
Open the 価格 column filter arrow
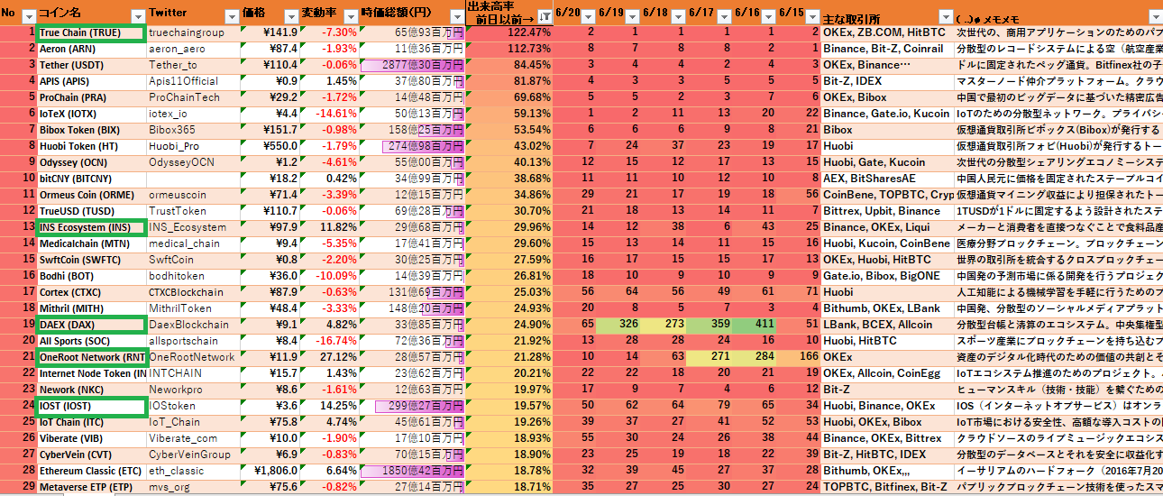click(x=290, y=16)
